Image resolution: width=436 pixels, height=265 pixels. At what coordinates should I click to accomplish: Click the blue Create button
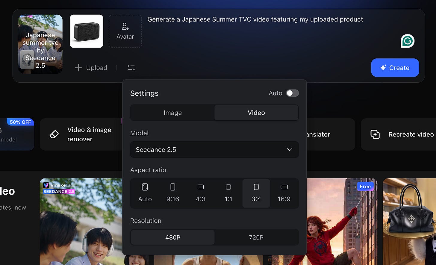tap(395, 68)
